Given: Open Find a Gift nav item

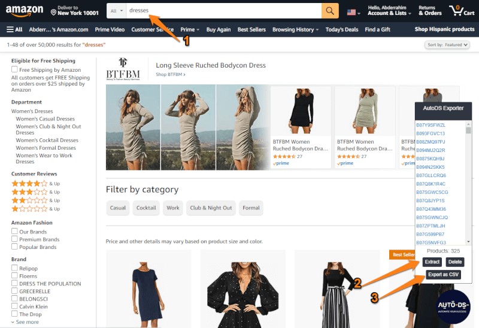Looking at the screenshot, I should 378,29.
